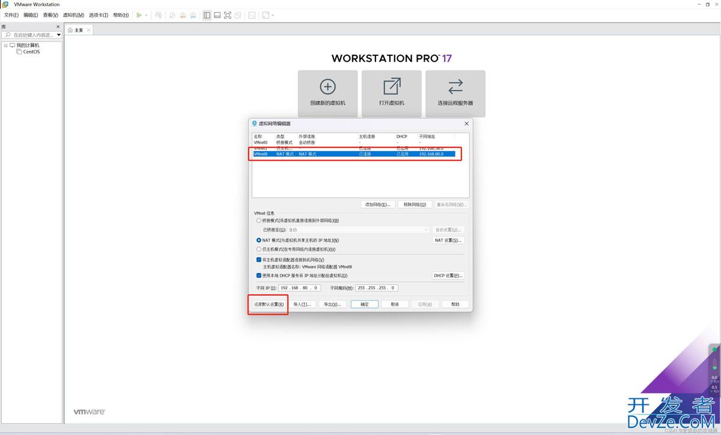721x435 pixels.
Task: Click the library search input field
Action: click(x=33, y=35)
